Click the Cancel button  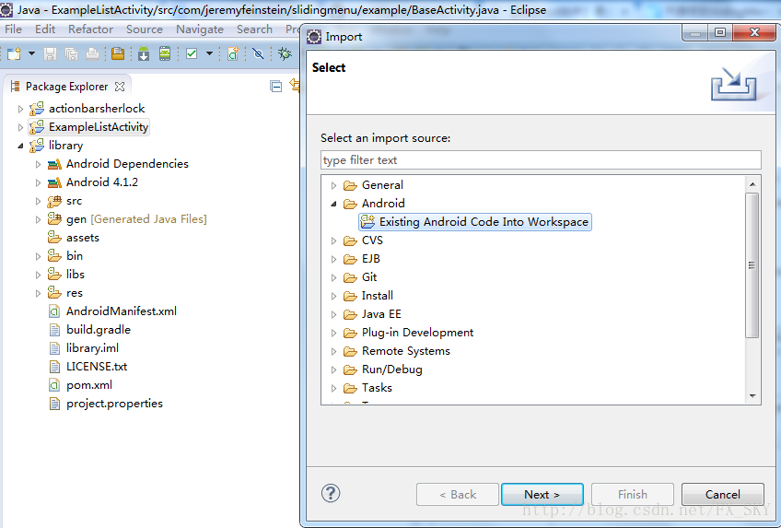point(723,494)
